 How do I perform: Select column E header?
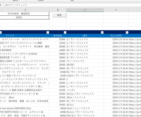tap(85, 10)
